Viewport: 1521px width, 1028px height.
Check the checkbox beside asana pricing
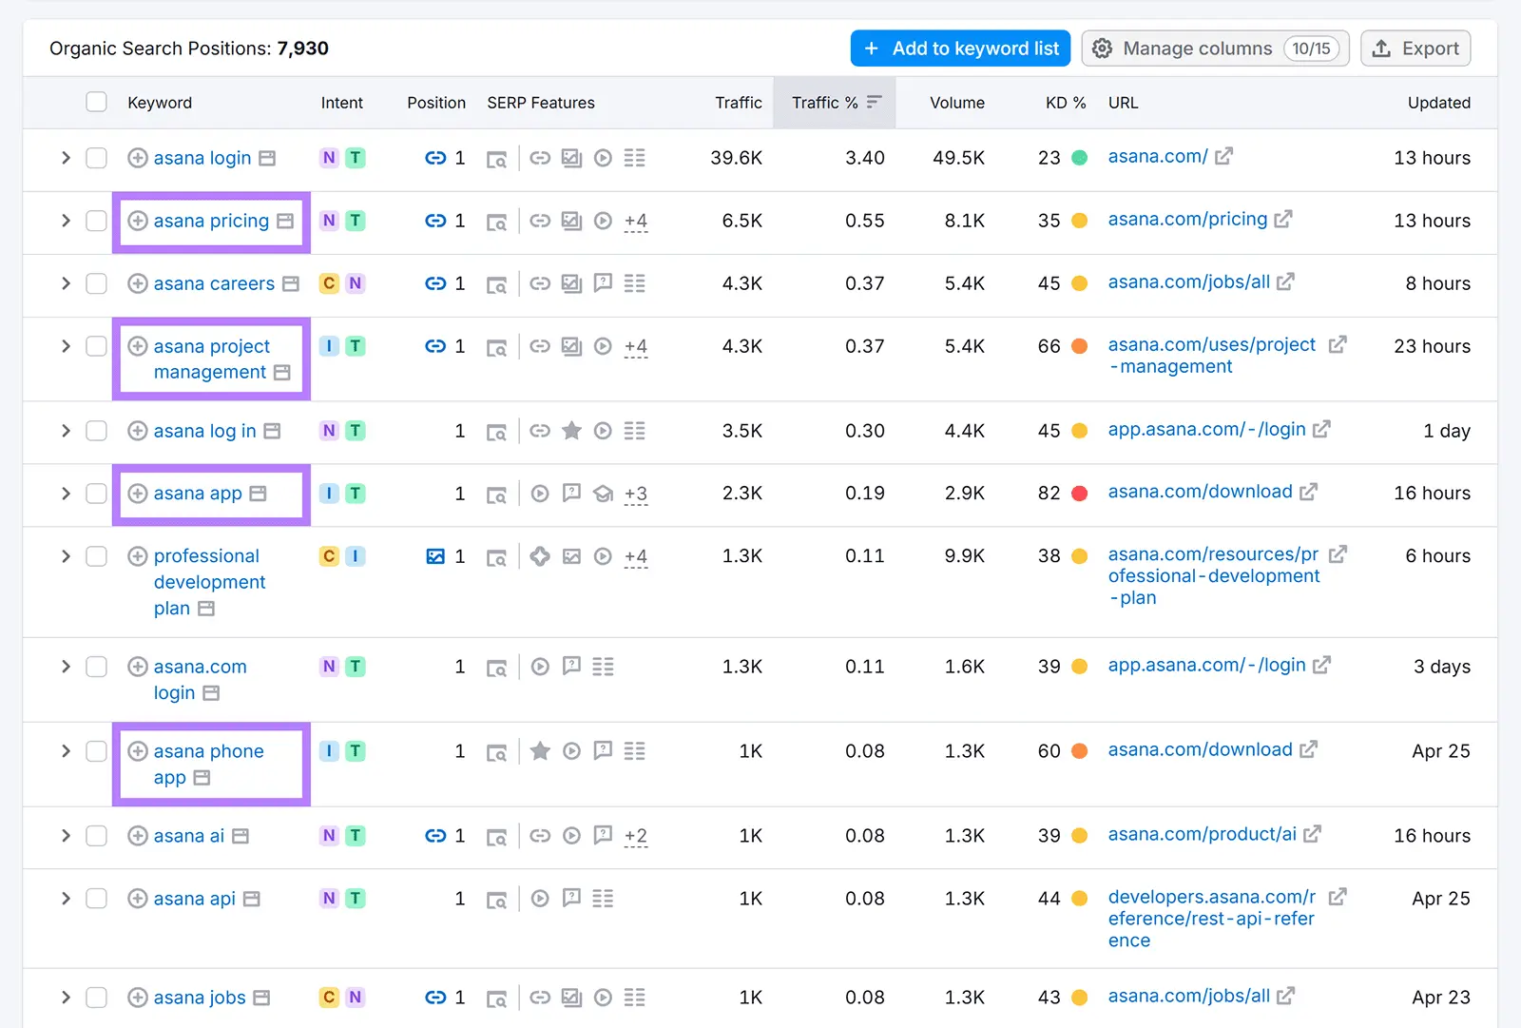point(96,221)
